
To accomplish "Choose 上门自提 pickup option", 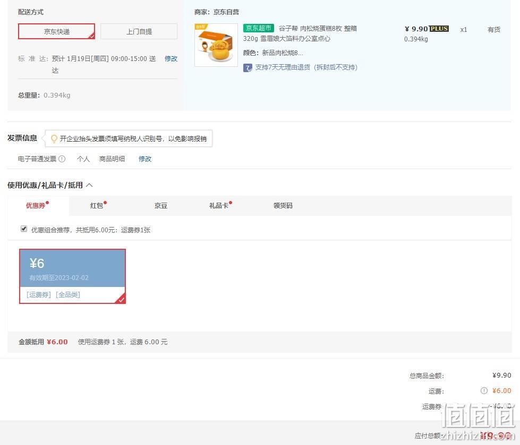I will [x=139, y=31].
